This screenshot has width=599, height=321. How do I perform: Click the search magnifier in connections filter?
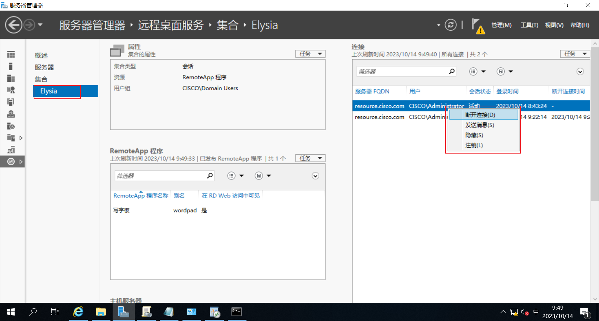452,71
